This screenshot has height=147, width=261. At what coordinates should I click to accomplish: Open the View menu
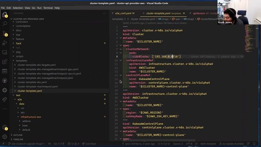pyautogui.click(x=27, y=8)
